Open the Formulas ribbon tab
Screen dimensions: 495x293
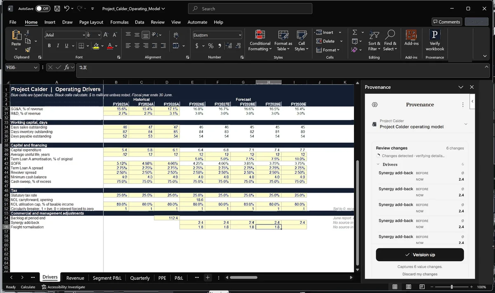pyautogui.click(x=119, y=22)
